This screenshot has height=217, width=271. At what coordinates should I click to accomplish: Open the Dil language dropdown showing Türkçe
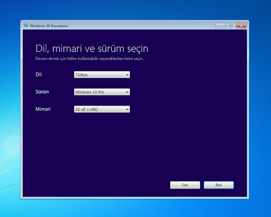(102, 74)
